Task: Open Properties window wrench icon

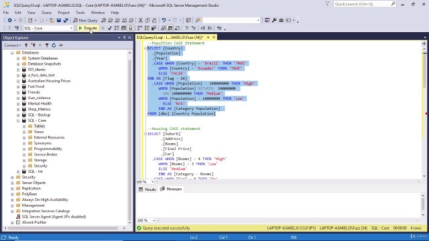Action: pos(274,20)
